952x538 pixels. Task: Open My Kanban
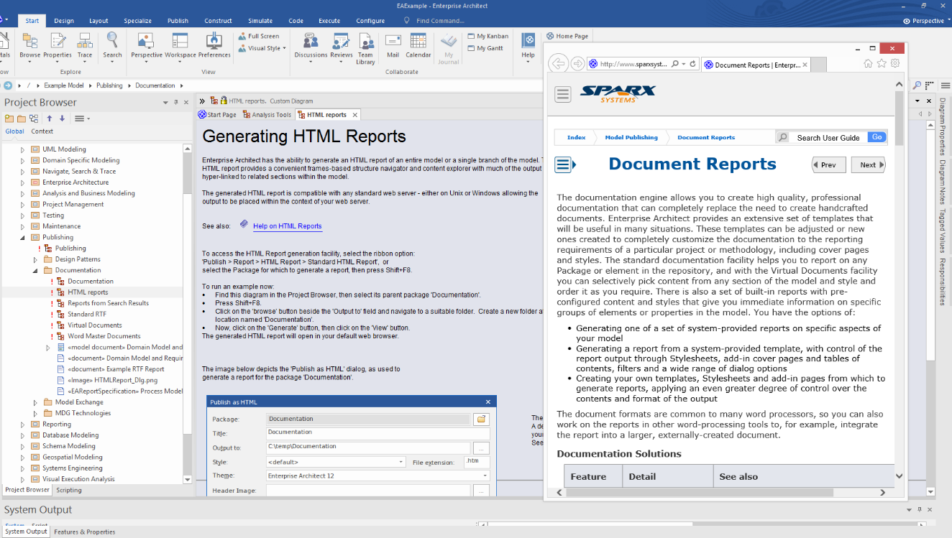[488, 36]
